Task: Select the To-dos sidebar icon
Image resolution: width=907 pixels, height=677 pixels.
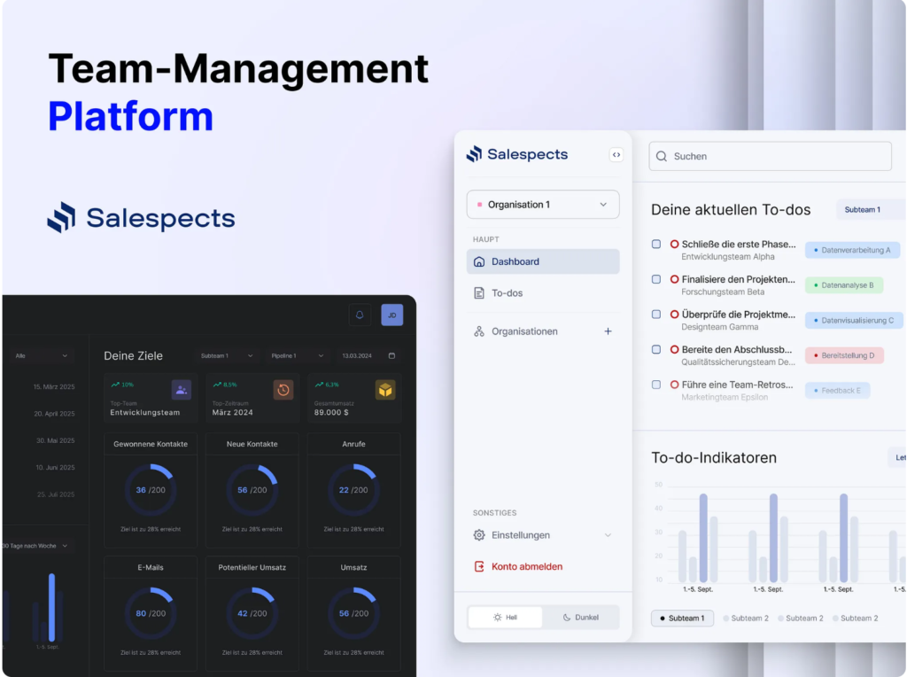Action: click(x=478, y=292)
